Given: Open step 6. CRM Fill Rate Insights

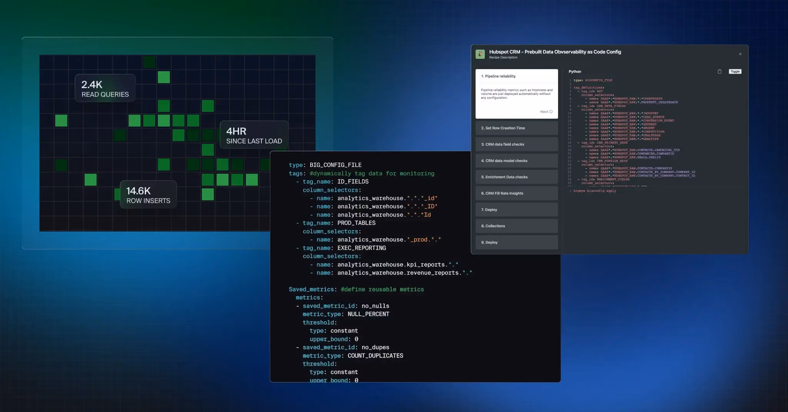Looking at the screenshot, I should point(517,193).
